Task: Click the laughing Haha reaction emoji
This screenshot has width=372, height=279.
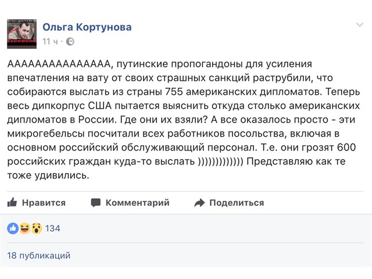Action: [24, 228]
